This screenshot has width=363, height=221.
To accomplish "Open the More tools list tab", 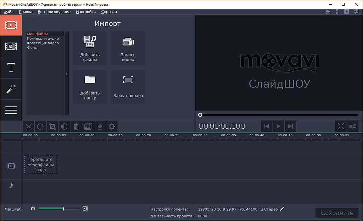I will [11, 110].
